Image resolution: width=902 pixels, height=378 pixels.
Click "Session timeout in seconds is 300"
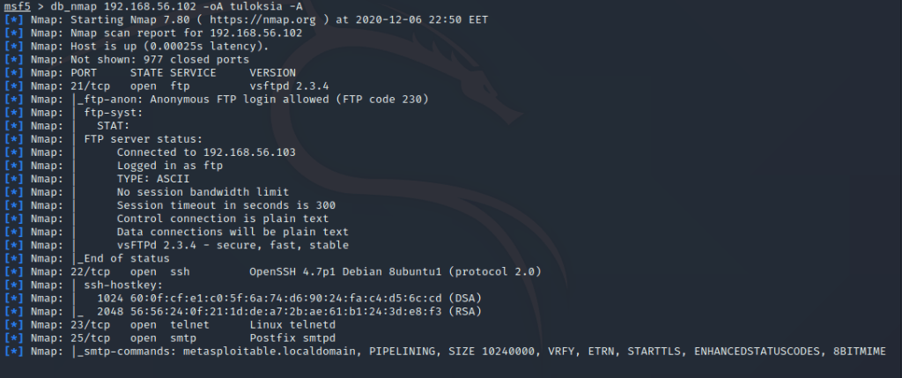(225, 204)
